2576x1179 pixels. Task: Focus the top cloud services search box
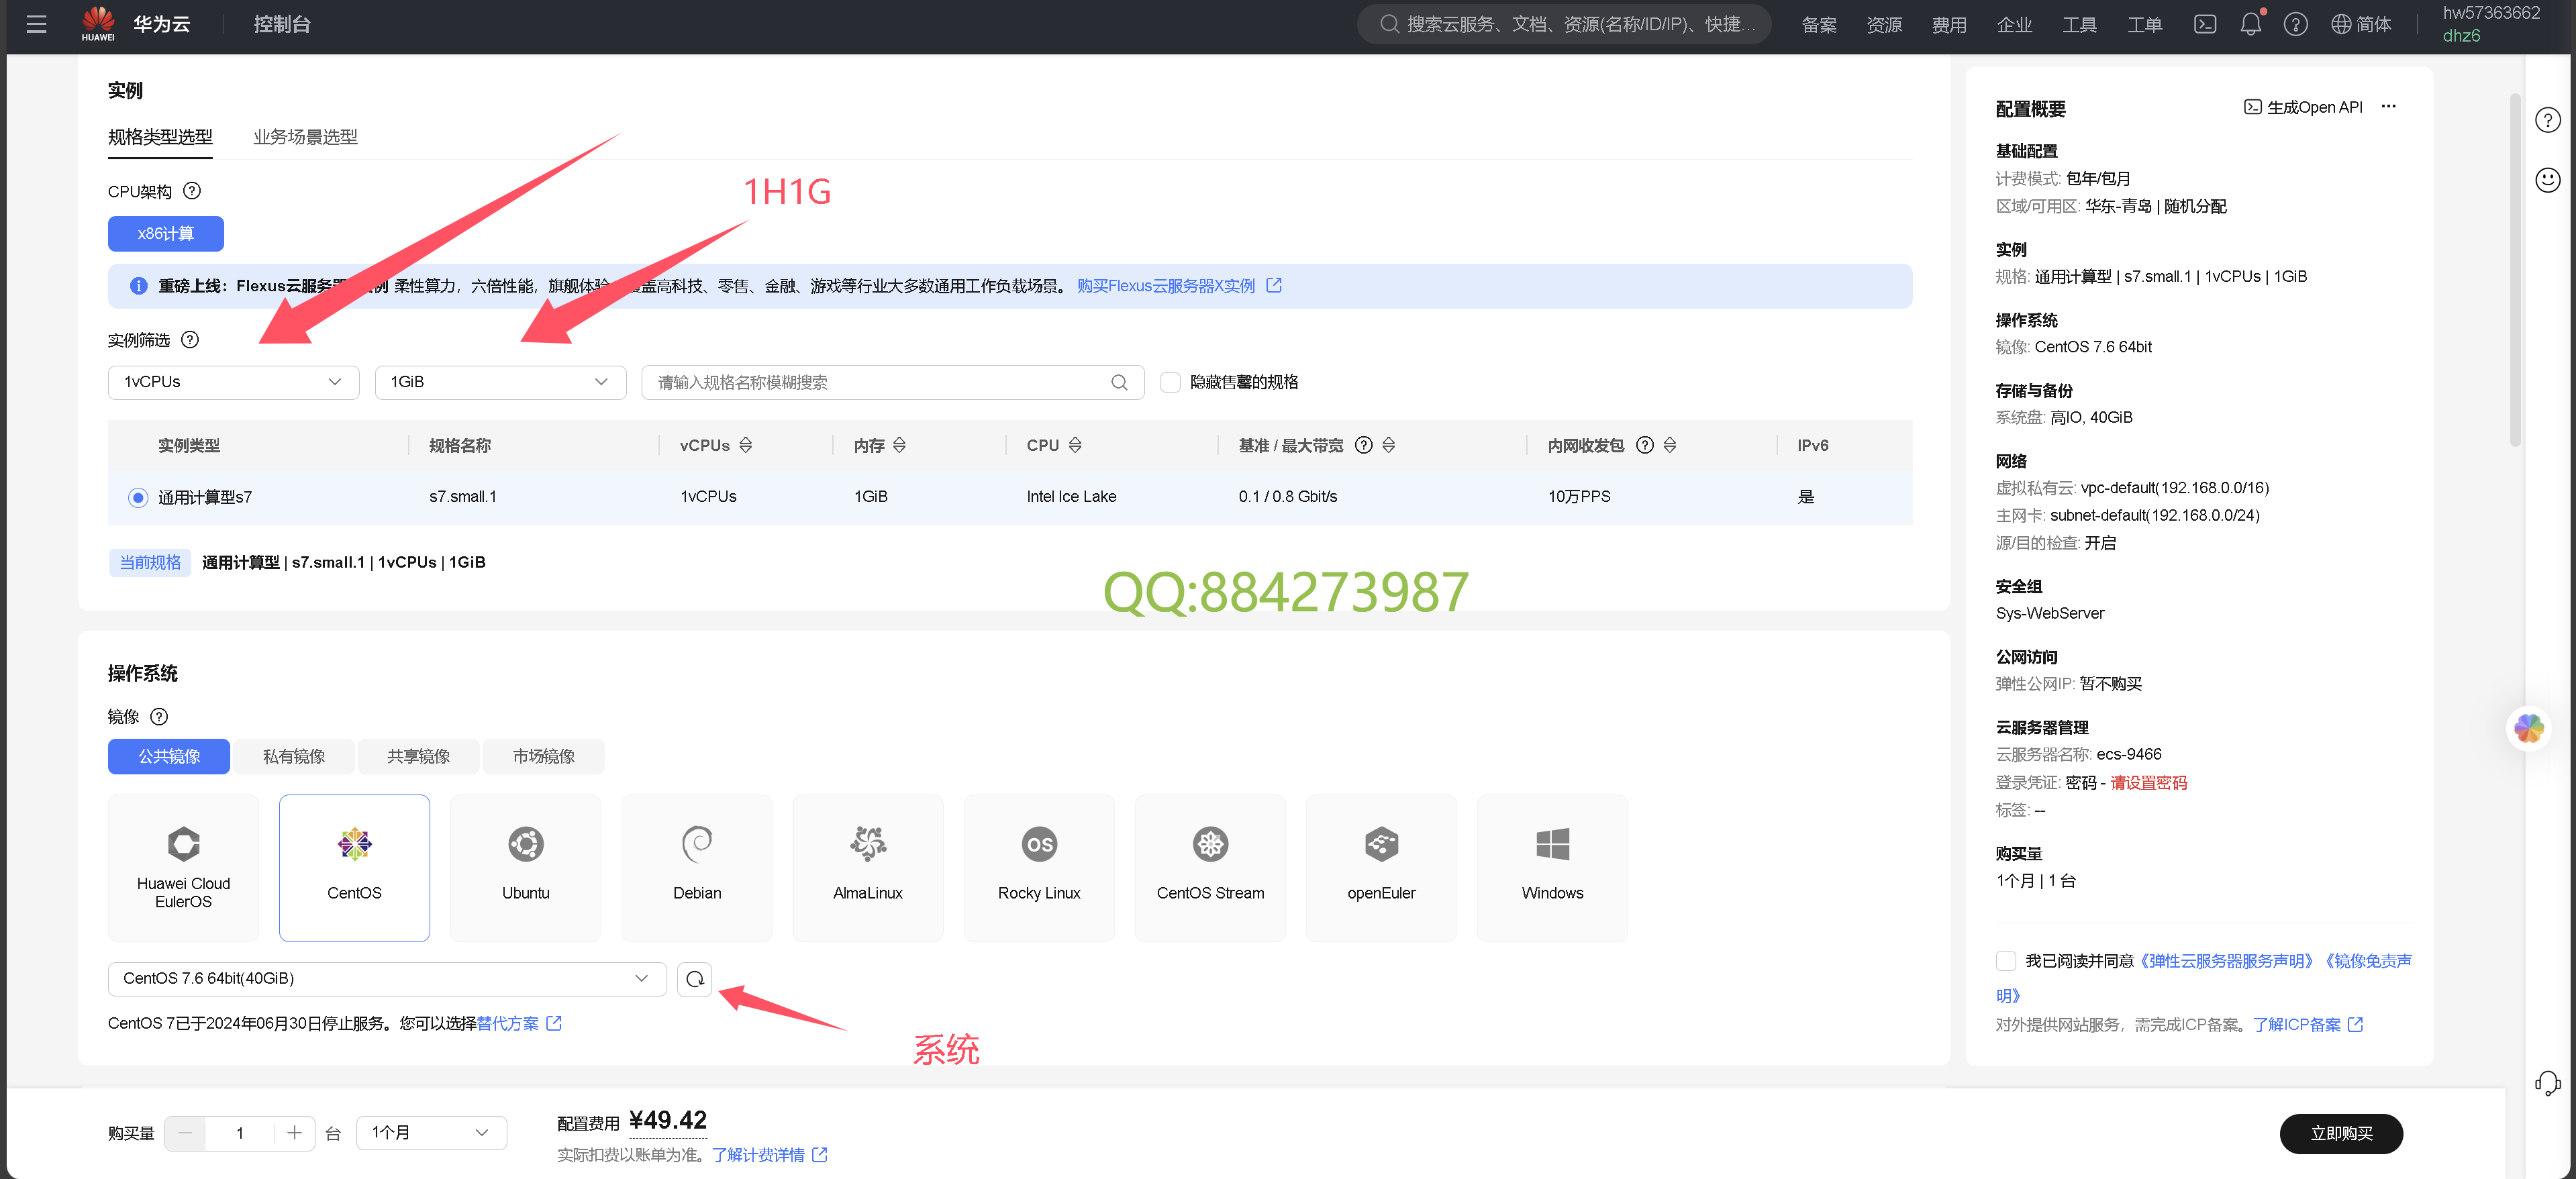1564,24
